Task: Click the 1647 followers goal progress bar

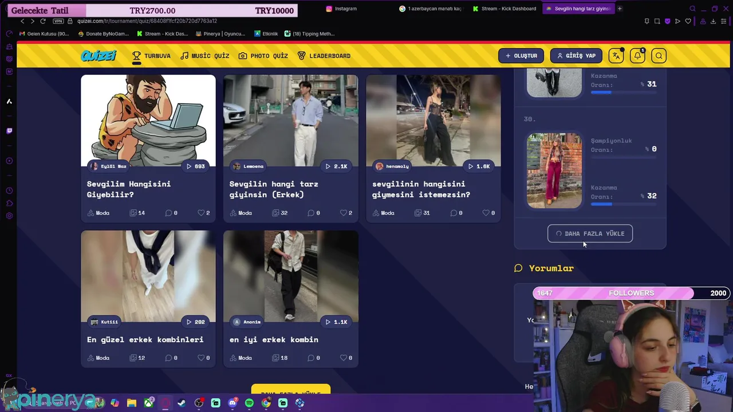Action: (x=630, y=293)
